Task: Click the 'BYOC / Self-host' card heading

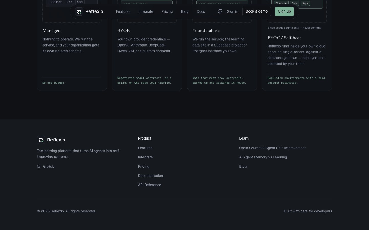Action: 284,38
